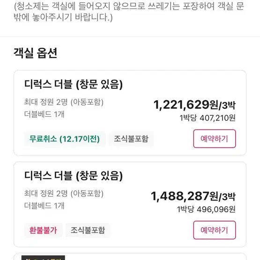Open 디럭스 더블 title in free-cancellation card

[74, 84]
